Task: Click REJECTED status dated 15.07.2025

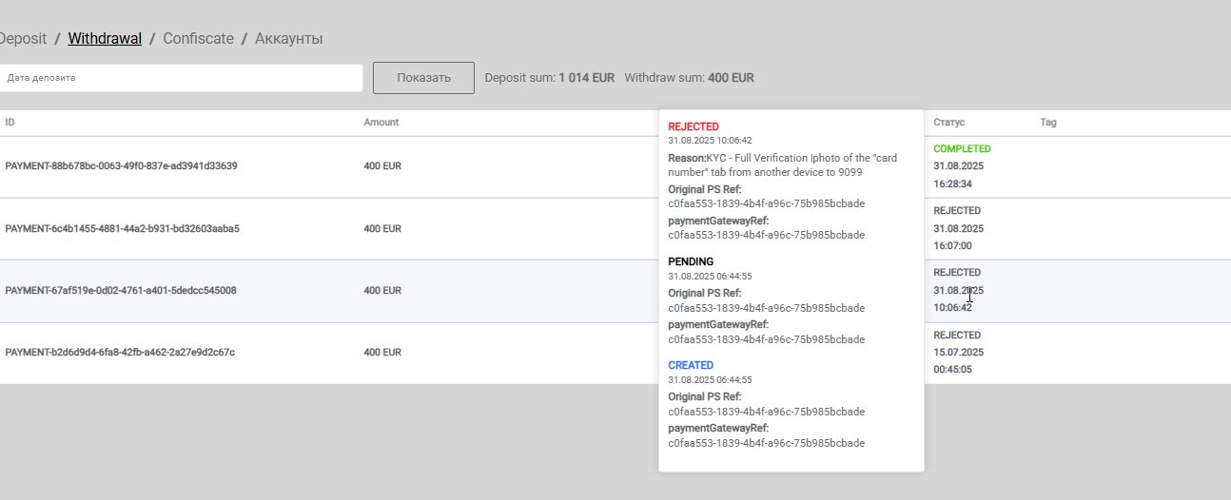Action: click(x=957, y=336)
